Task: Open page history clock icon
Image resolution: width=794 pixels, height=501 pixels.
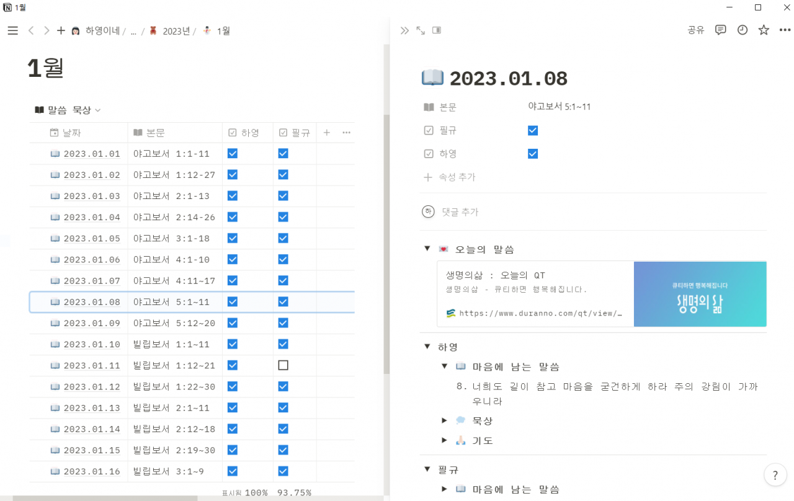Action: [743, 30]
